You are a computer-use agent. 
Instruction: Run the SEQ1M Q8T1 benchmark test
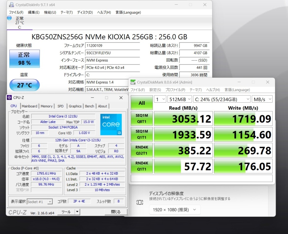pyautogui.click(x=142, y=119)
